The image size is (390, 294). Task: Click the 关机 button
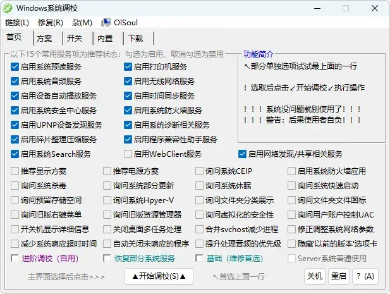pos(315,276)
